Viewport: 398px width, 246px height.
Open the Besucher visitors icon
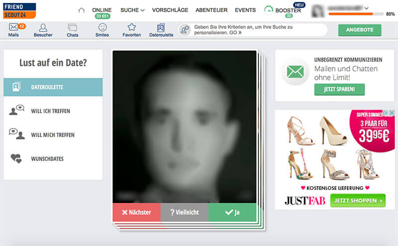click(43, 28)
